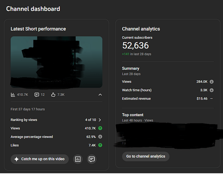Go to channel analytics button
The height and width of the screenshot is (174, 223).
(146, 157)
